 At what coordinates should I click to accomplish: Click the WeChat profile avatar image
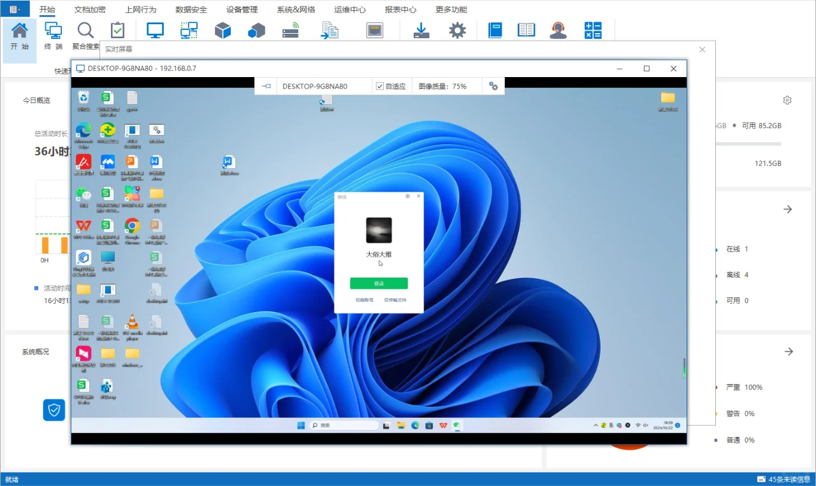coord(379,230)
